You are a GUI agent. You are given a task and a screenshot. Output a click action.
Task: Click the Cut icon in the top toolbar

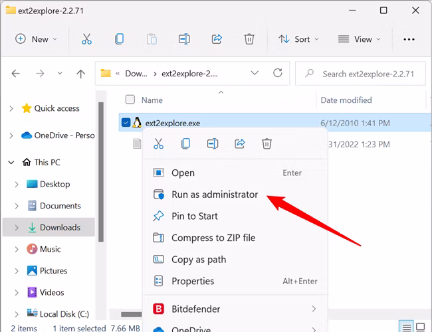click(x=87, y=39)
